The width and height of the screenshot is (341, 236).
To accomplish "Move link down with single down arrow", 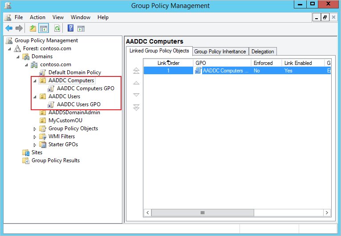I will tap(136, 95).
